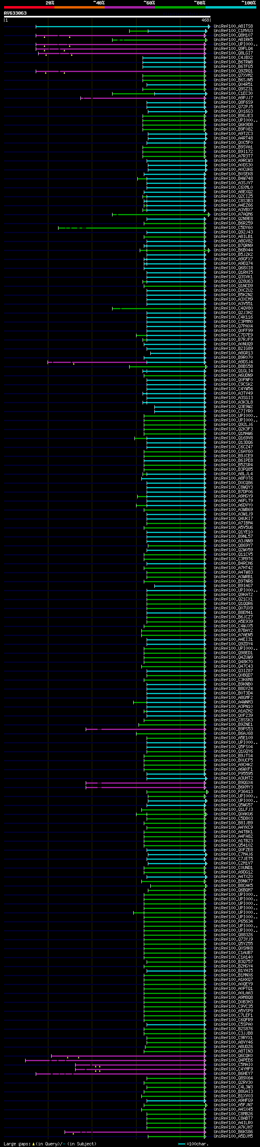Open the last hit UniRef100_A5DJM5
260x1147 pixels.
tap(233, 1136)
